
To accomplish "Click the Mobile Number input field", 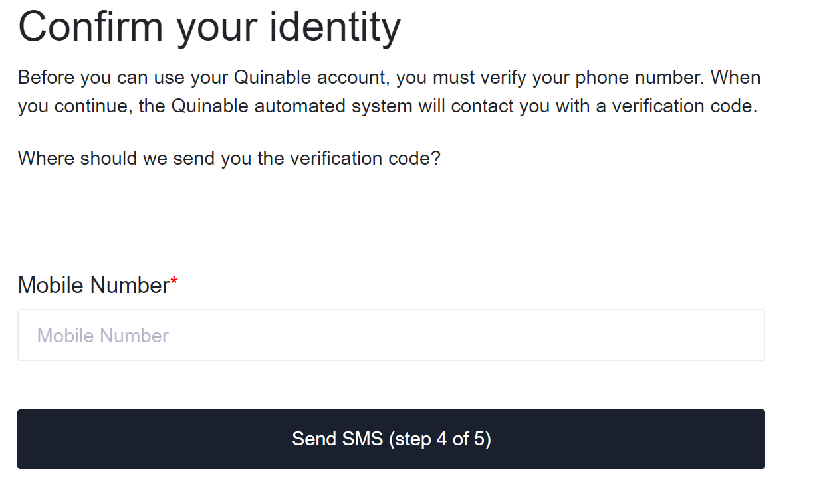I will tap(391, 336).
